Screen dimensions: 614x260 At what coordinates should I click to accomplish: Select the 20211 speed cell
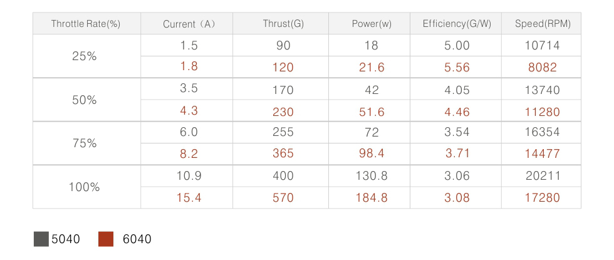click(x=543, y=176)
